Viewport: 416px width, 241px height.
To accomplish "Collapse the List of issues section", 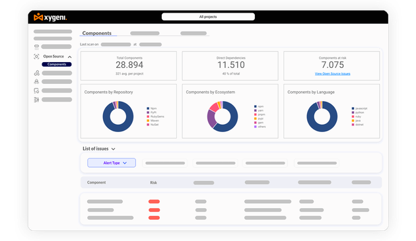I will coord(114,149).
